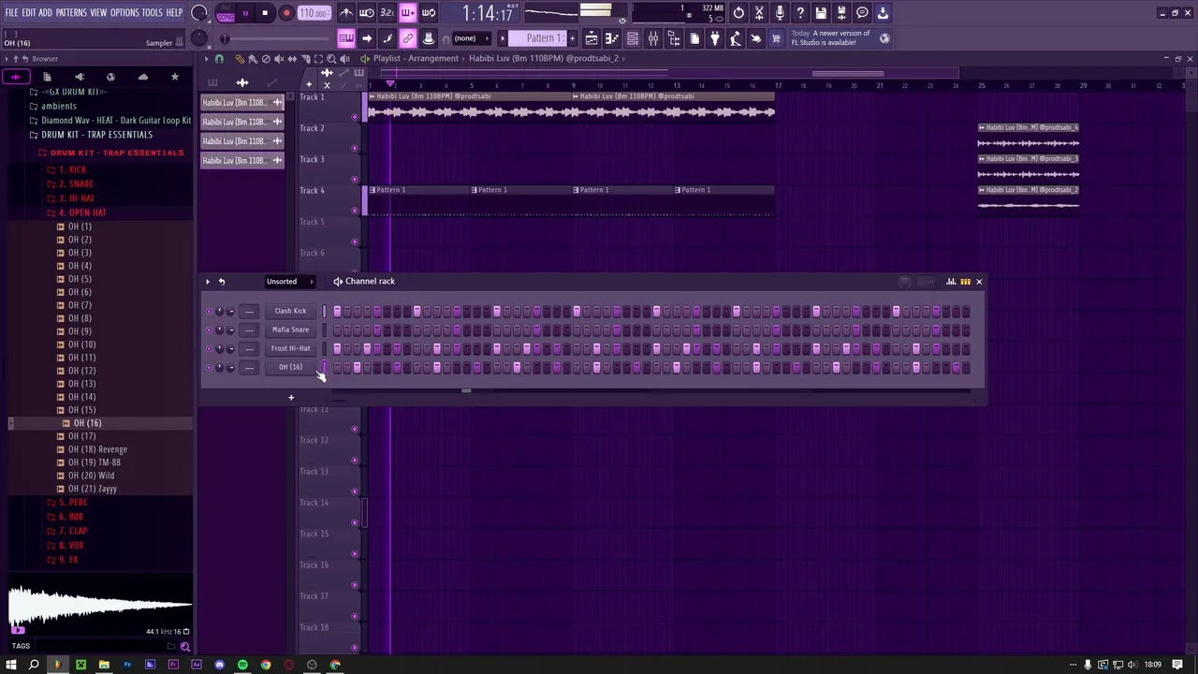Image resolution: width=1198 pixels, height=674 pixels.
Task: Select OH (17) sample in browser
Action: coord(81,436)
